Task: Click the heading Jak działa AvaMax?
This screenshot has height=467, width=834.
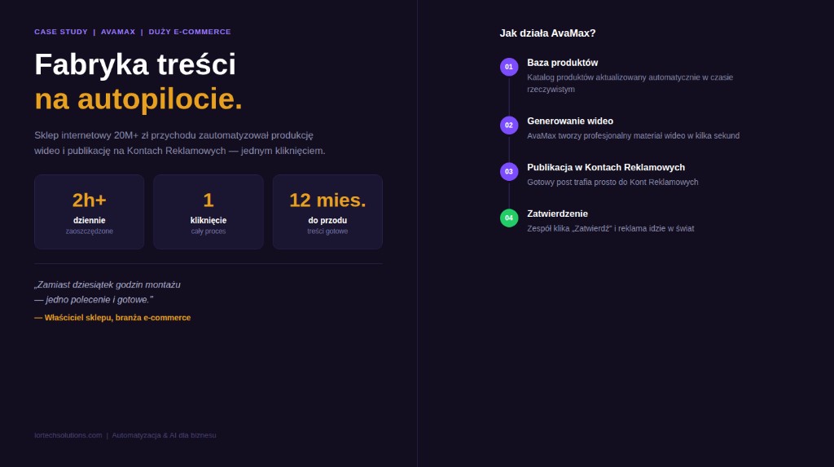Action: [547, 33]
